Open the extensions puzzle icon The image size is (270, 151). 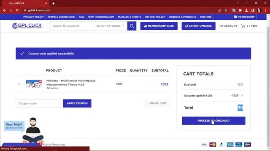(x=240, y=10)
